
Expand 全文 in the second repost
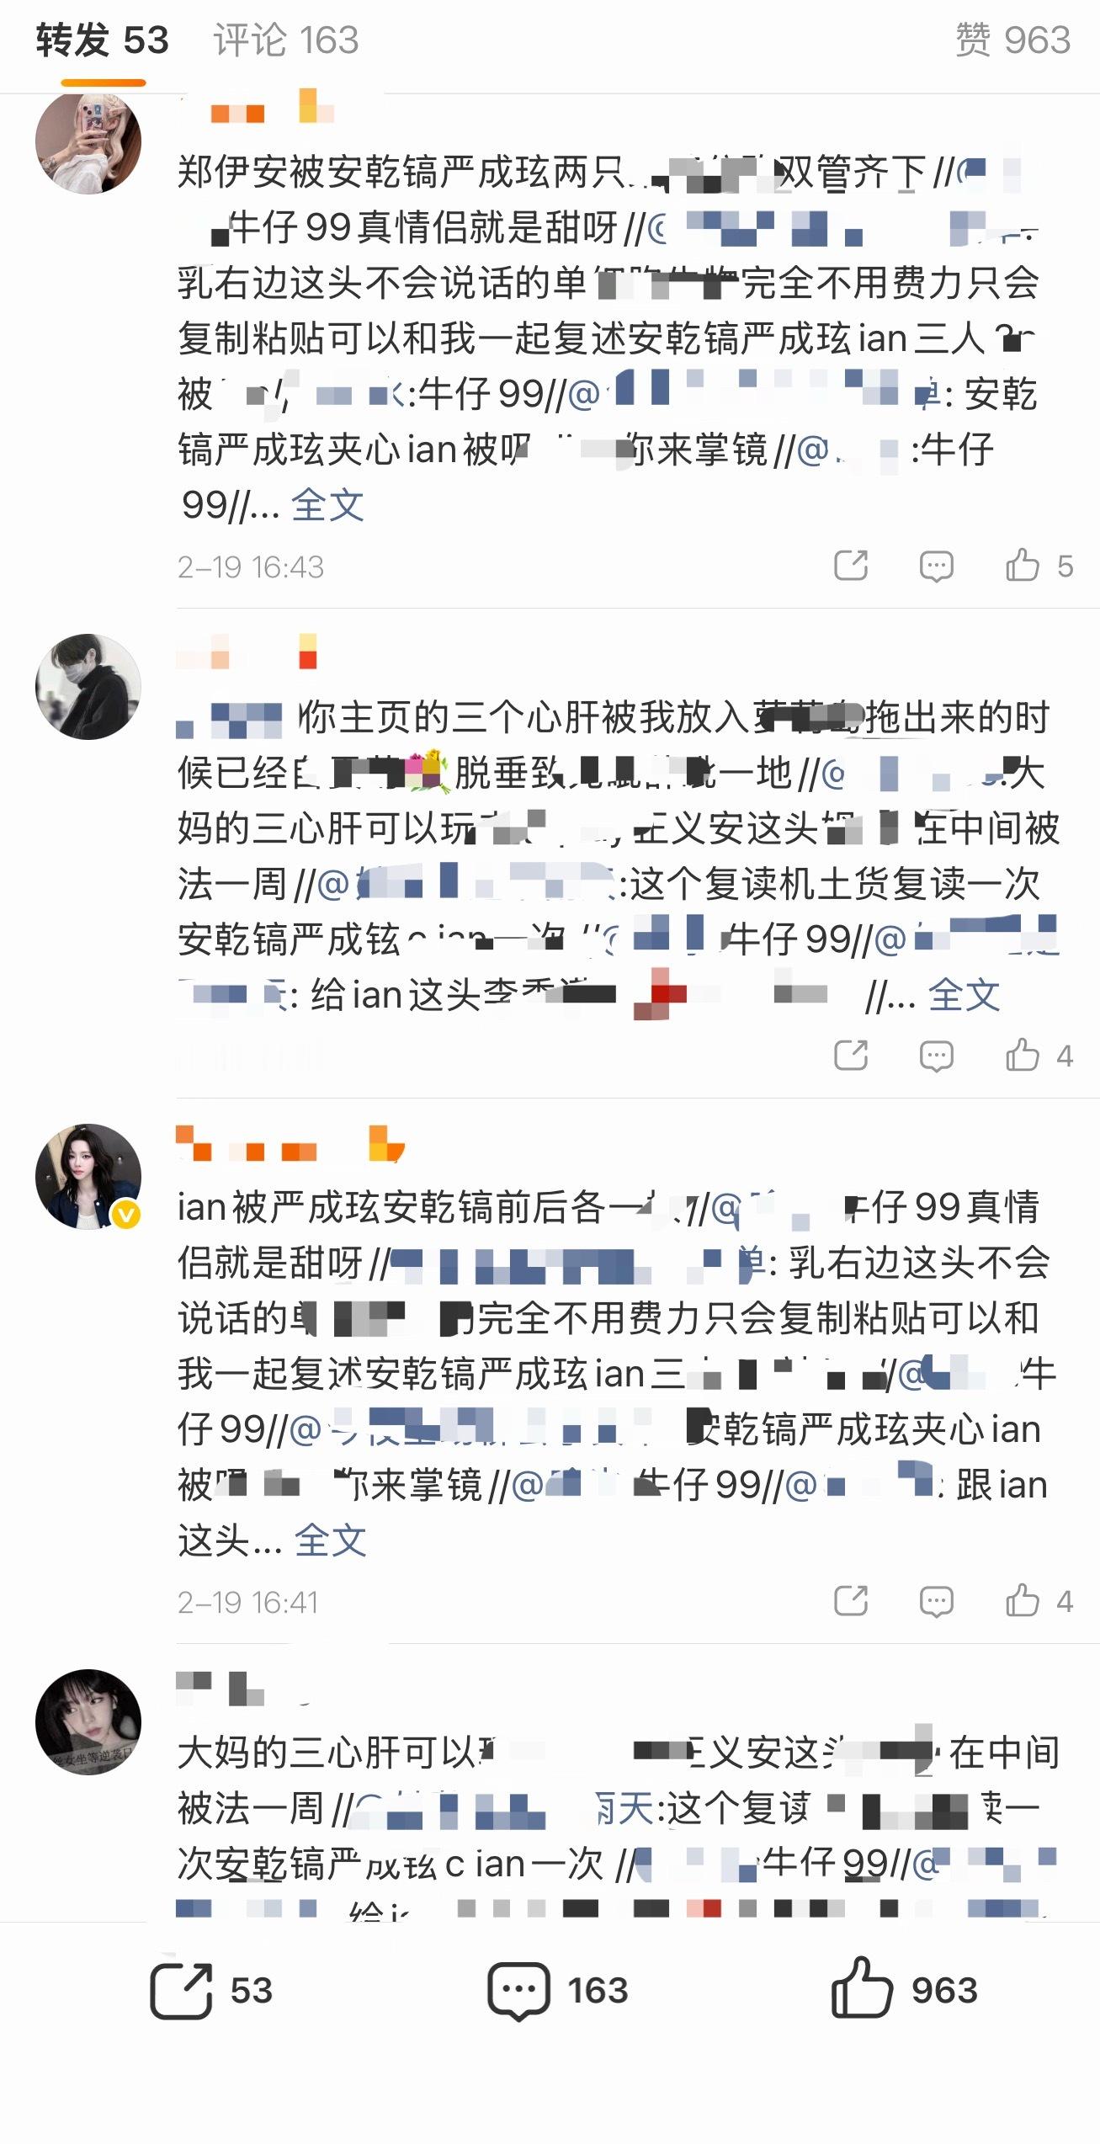click(x=964, y=995)
